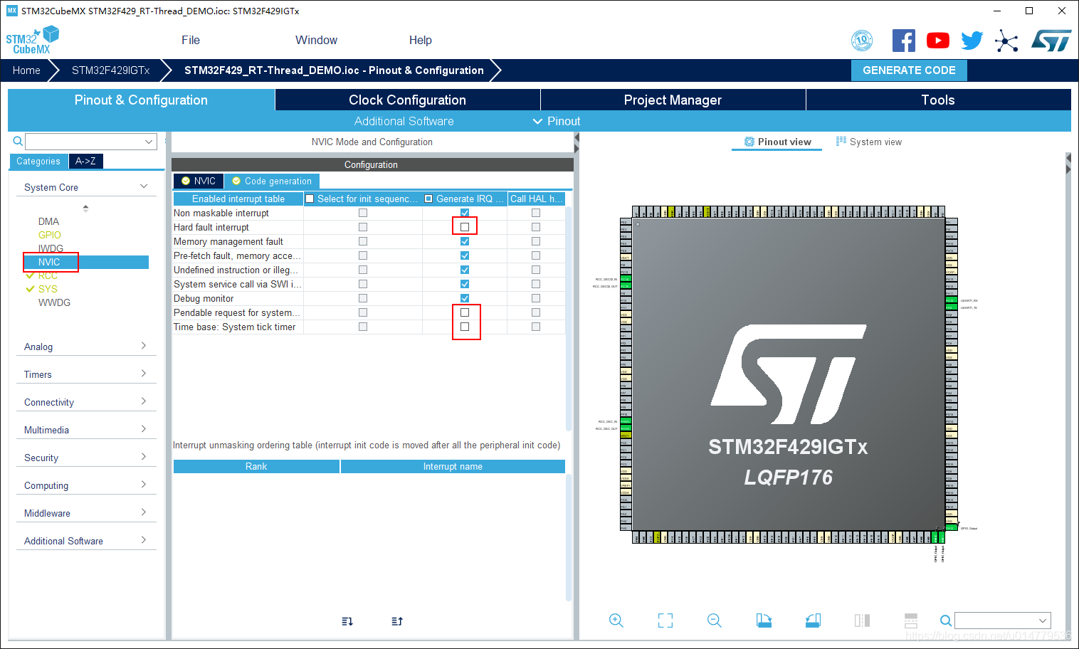Open Additional Software in the sub-bar
Image resolution: width=1079 pixels, height=649 pixels.
[x=404, y=121]
